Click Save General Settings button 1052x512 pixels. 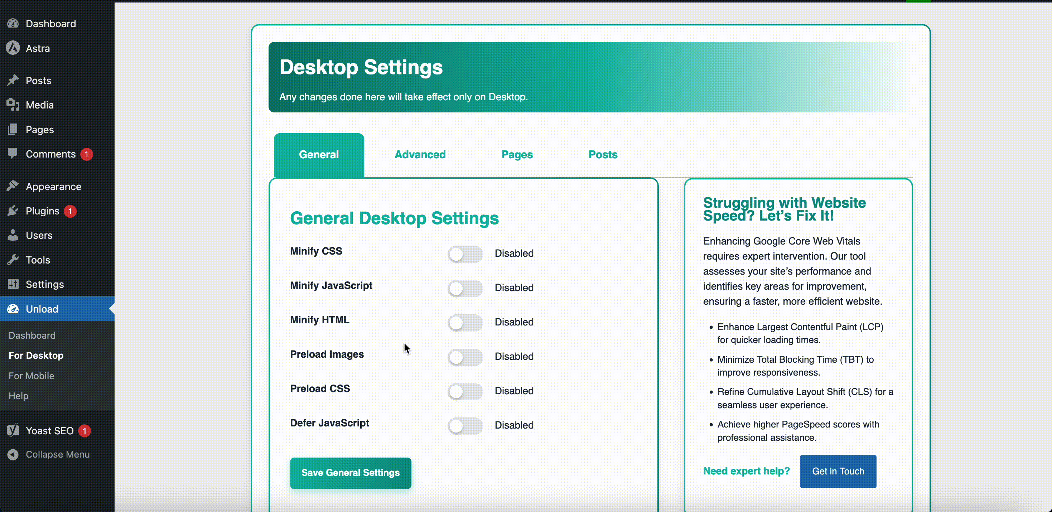tap(351, 473)
